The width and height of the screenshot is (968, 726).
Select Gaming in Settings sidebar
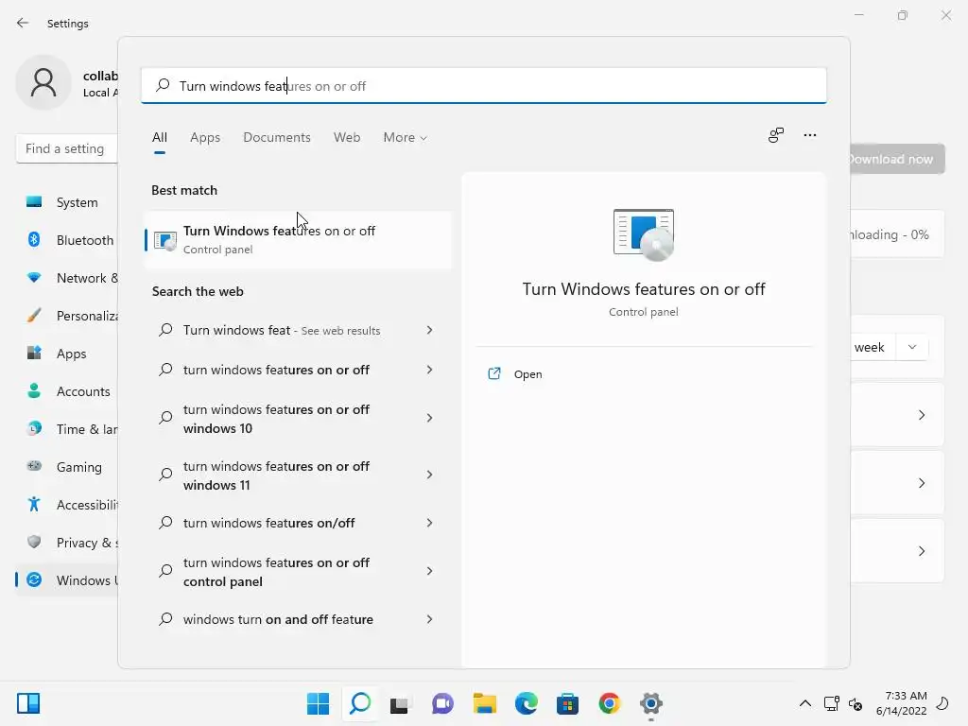[67, 467]
